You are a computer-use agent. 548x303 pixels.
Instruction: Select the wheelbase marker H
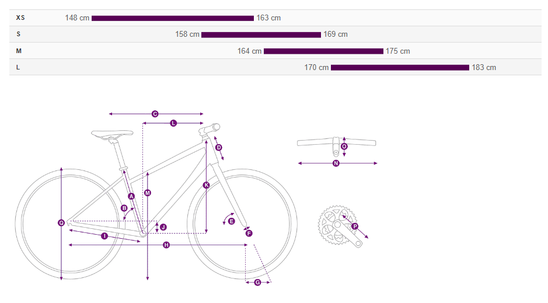(x=166, y=245)
